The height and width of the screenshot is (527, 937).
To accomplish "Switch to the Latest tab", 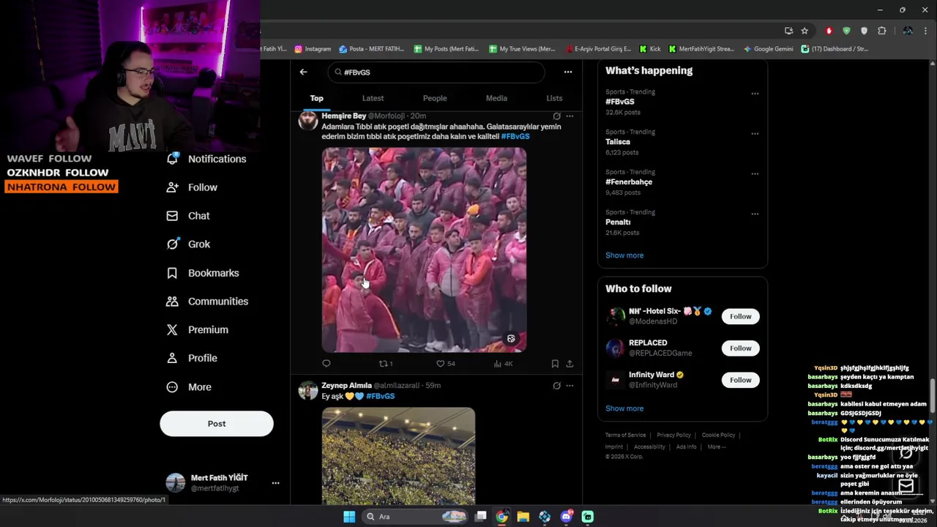I will (373, 98).
